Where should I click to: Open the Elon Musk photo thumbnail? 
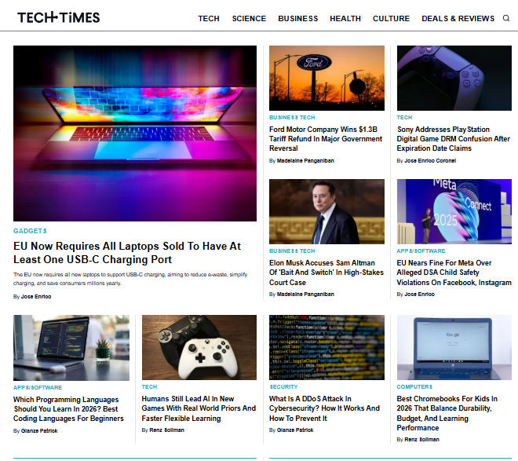(326, 211)
